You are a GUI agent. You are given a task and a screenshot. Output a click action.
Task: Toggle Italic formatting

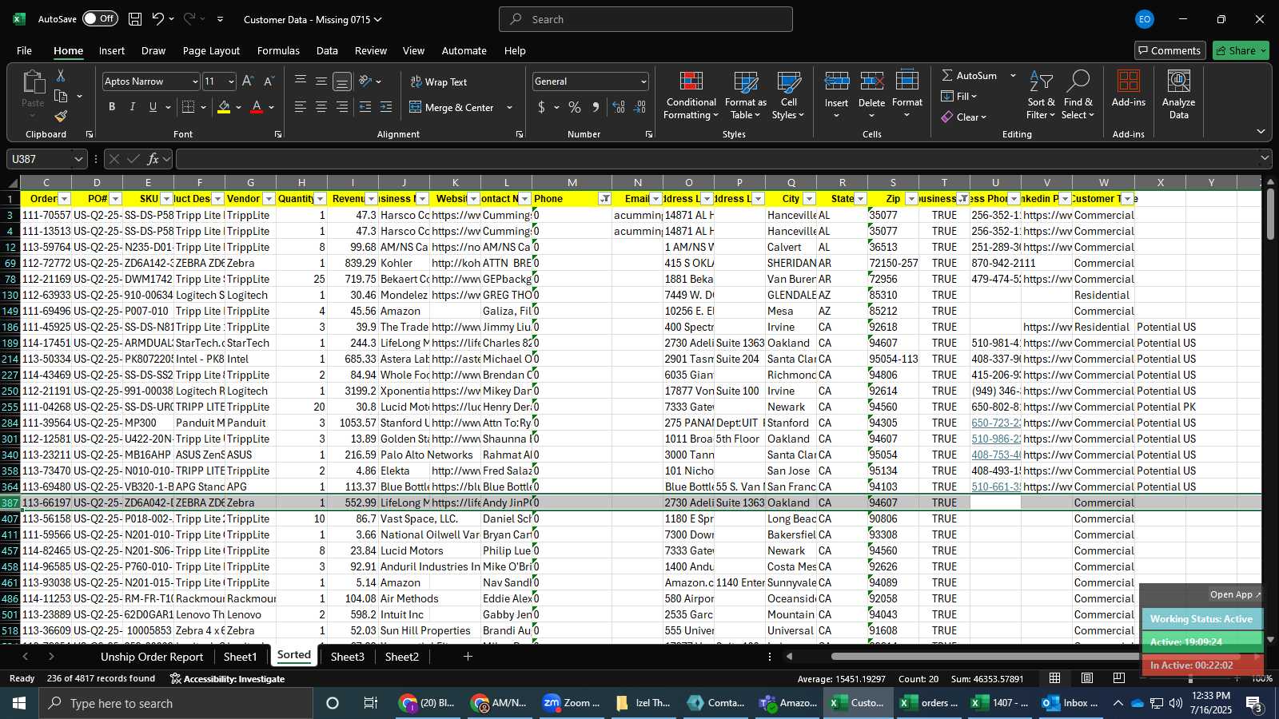click(x=133, y=107)
